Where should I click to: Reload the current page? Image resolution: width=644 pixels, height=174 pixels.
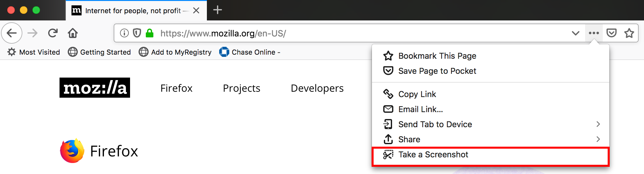click(x=53, y=33)
